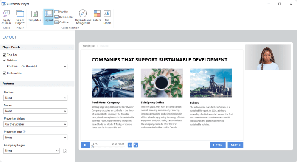The height and width of the screenshot is (162, 297).
Task: Click the slide counter 4 / 5
Action: tap(95, 144)
